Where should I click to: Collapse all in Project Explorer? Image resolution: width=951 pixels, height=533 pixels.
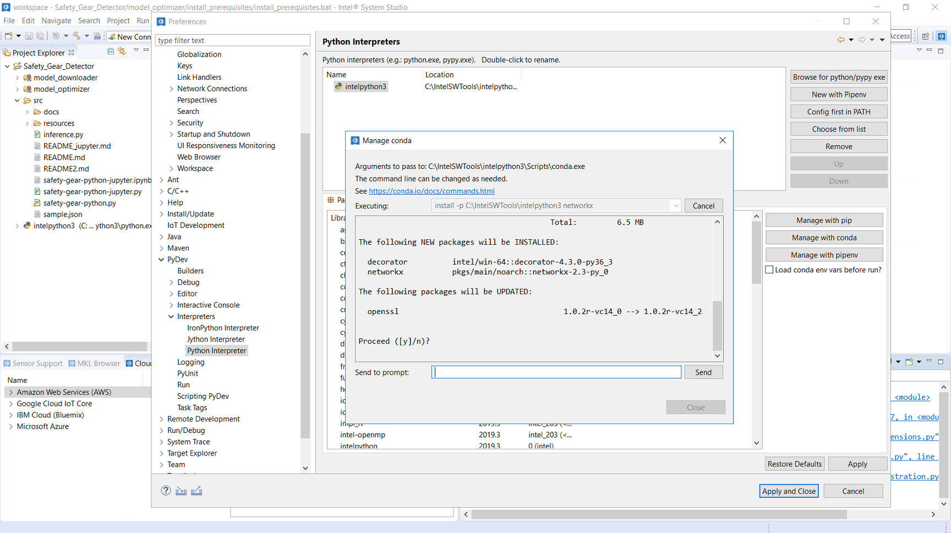pos(111,51)
